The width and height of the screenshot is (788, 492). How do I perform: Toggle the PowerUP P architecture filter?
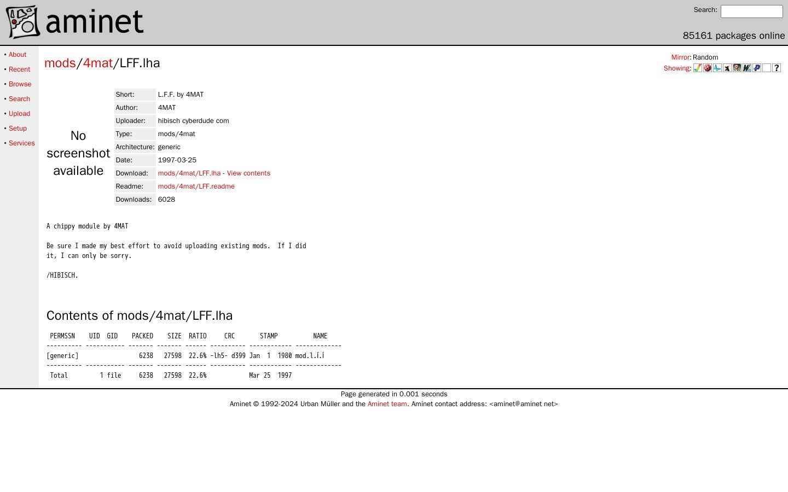tap(757, 68)
